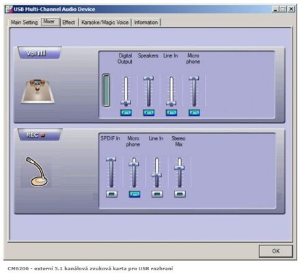The width and height of the screenshot is (300, 273).
Task: Click the desktop microphone recording icon
Action: pyautogui.click(x=36, y=171)
